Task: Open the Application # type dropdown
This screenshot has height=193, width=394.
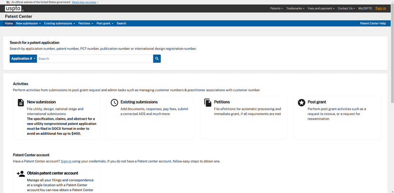Action: coord(23,59)
